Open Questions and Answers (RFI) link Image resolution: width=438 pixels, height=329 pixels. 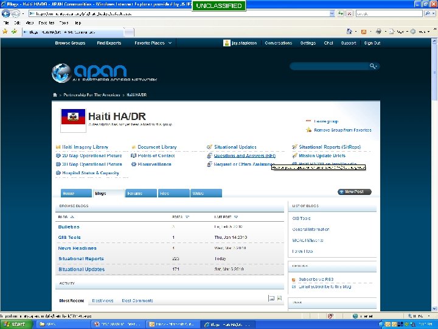pyautogui.click(x=245, y=156)
